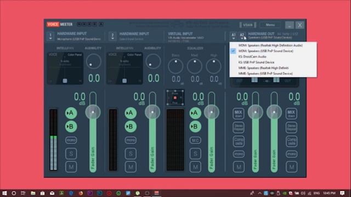Open the Voicemeeter Menu button

coord(270,25)
